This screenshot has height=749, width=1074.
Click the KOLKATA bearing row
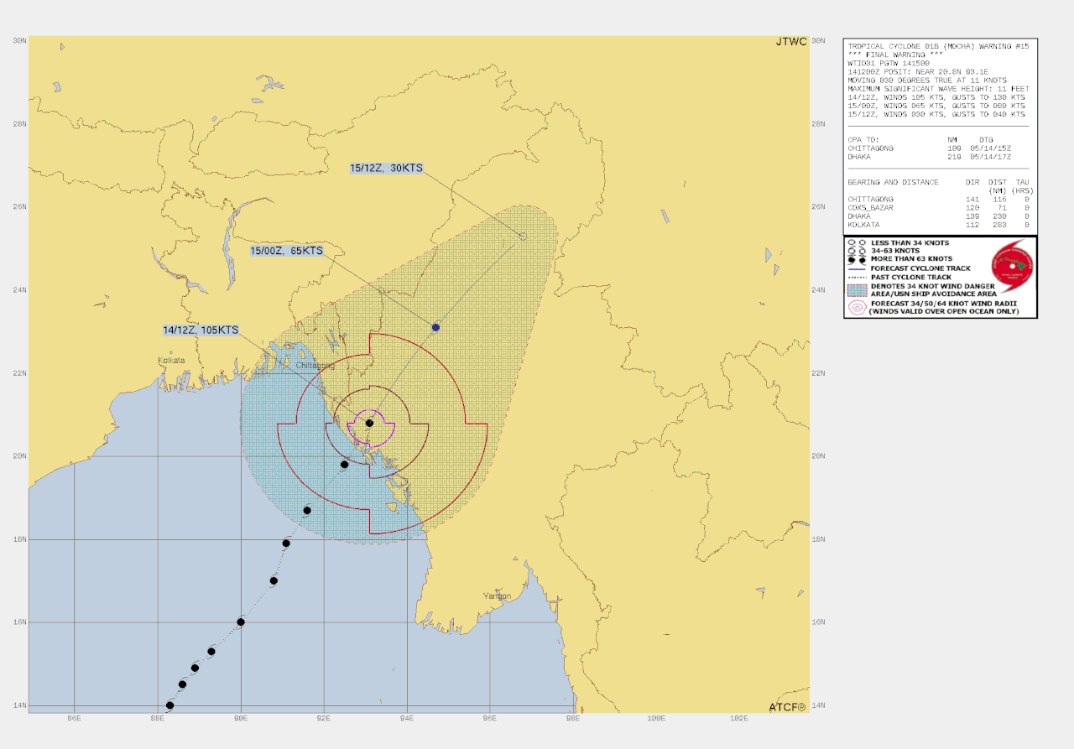[x=938, y=225]
